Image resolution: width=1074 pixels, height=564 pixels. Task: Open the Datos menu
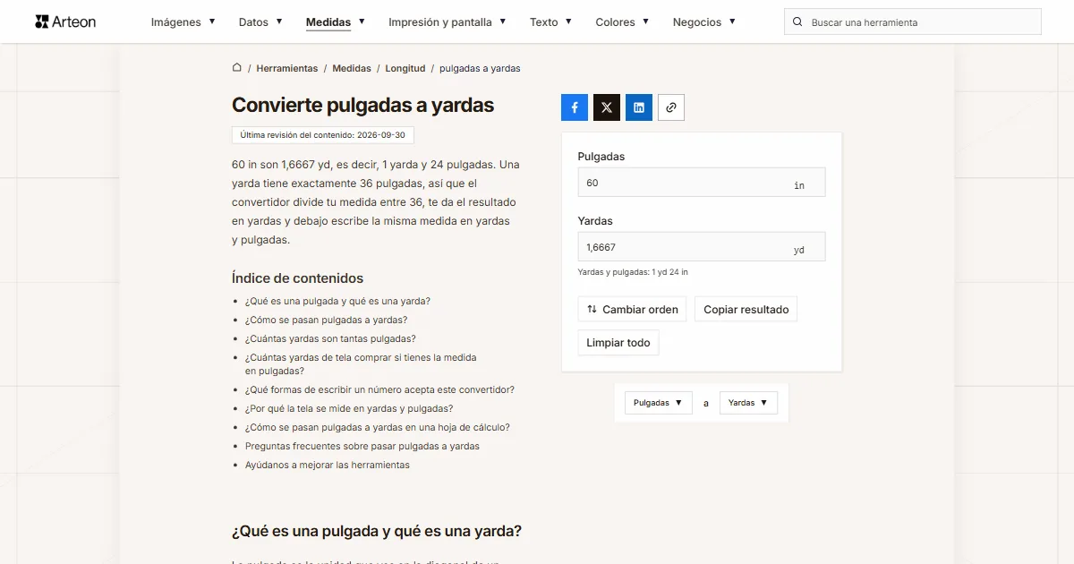260,21
